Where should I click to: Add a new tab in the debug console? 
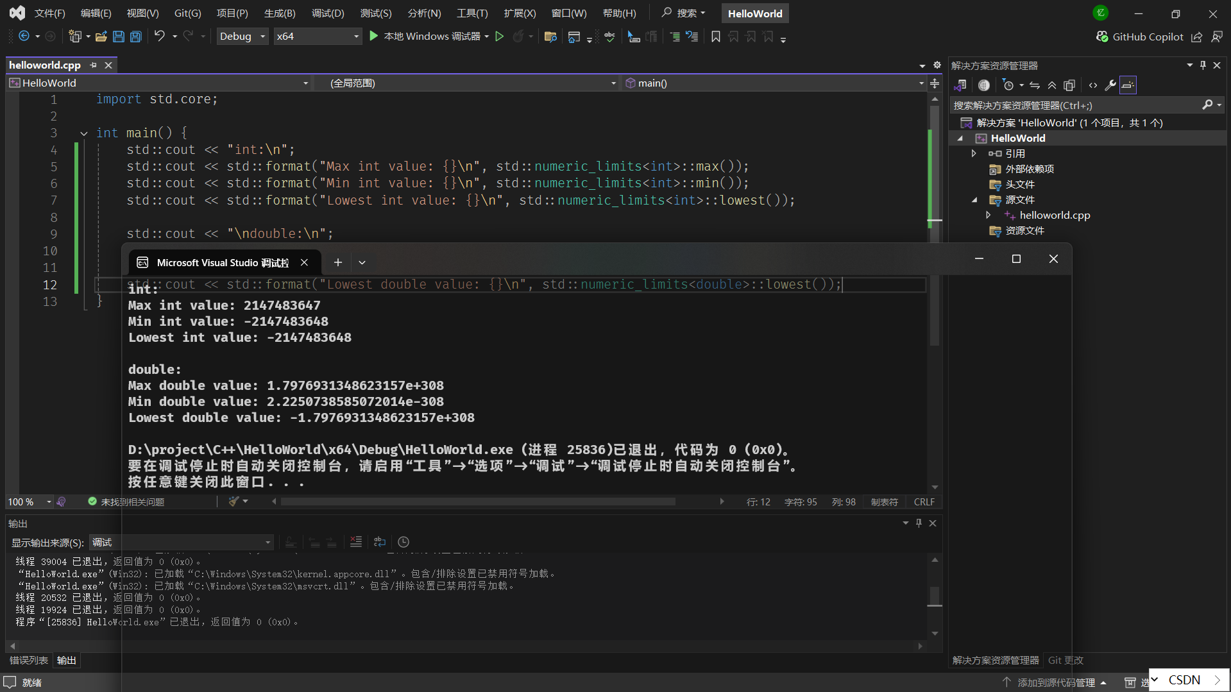pyautogui.click(x=338, y=262)
